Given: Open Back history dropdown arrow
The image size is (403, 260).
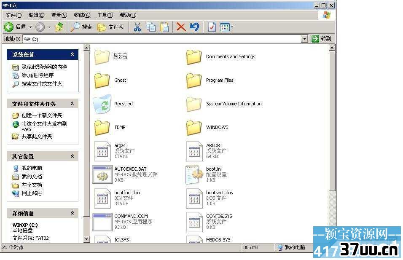Looking at the screenshot, I should (x=30, y=27).
